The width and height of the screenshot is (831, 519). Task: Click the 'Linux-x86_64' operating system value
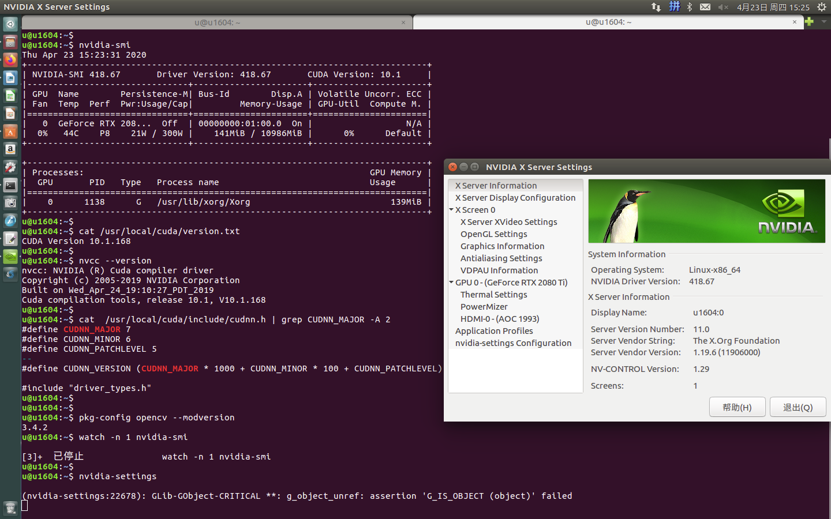(x=714, y=270)
